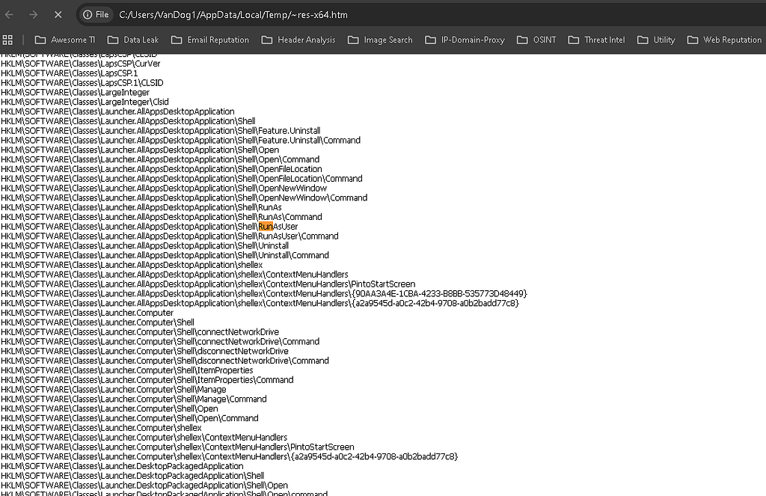Open the Email Reputation bookmark folder
Viewport: 766px width, 496px height.
coord(210,40)
